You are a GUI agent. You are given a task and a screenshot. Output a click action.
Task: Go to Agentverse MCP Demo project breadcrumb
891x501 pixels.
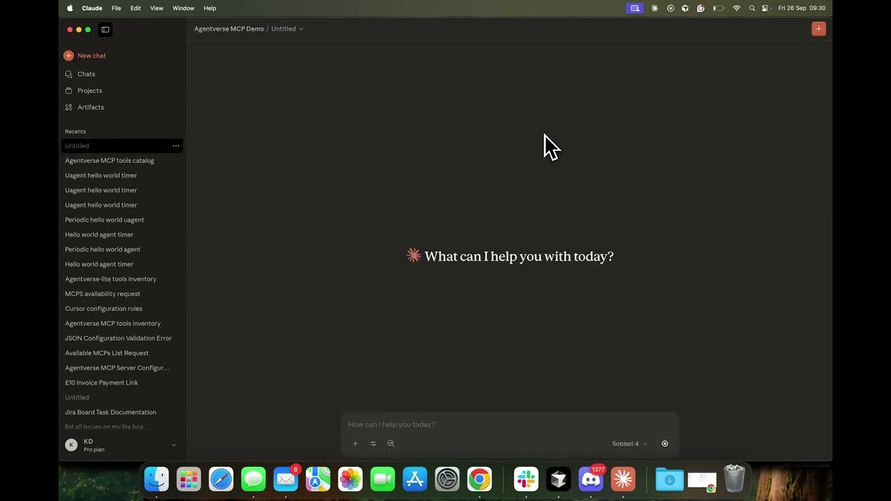point(229,29)
